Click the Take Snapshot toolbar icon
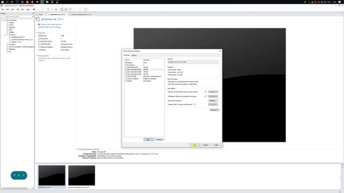The height and width of the screenshot is (193, 344). click(x=48, y=10)
